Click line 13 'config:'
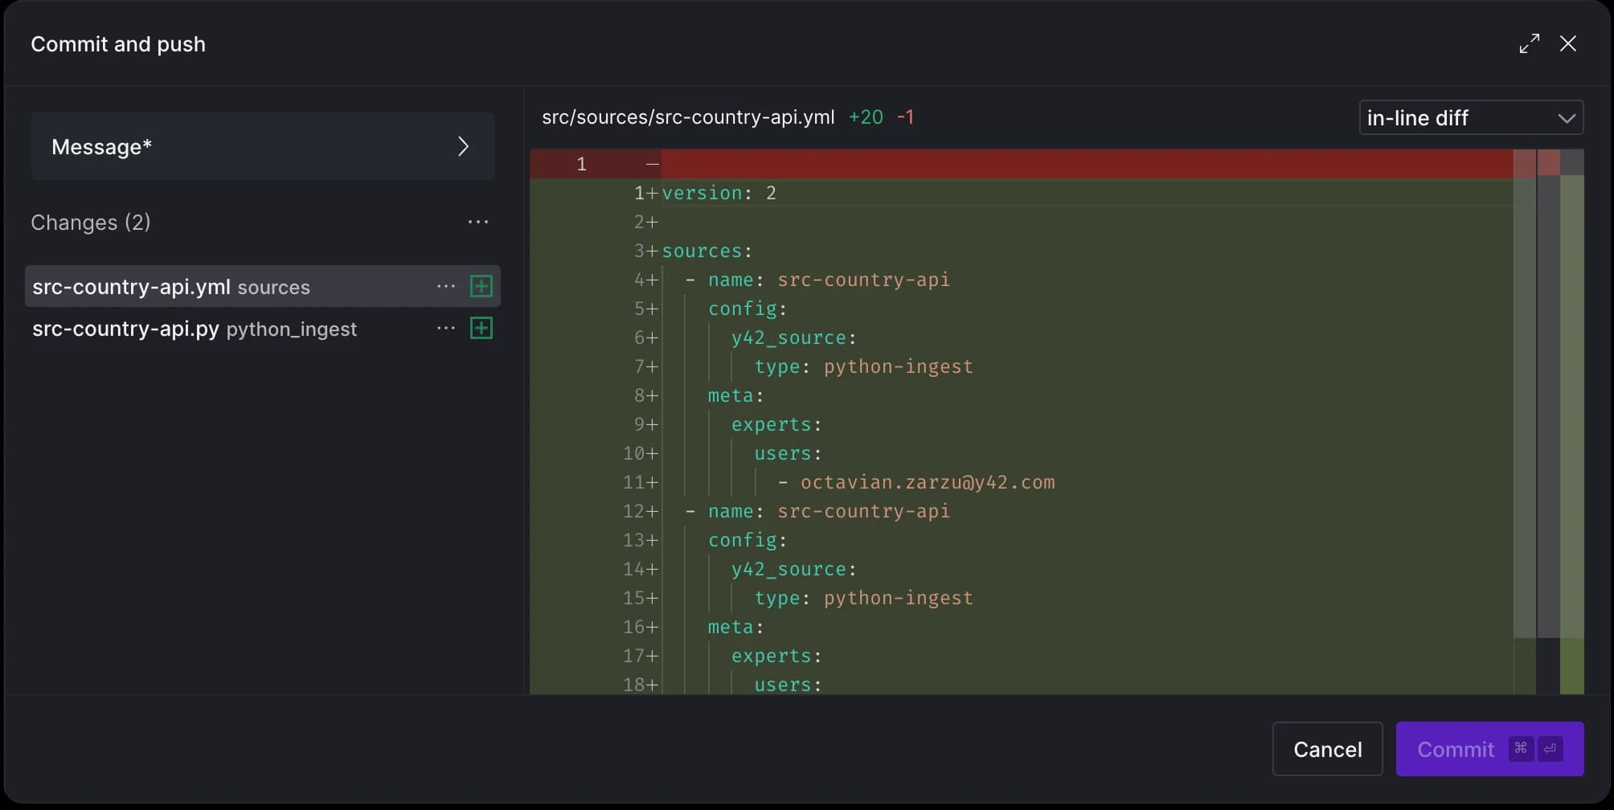1614x810 pixels. [748, 540]
